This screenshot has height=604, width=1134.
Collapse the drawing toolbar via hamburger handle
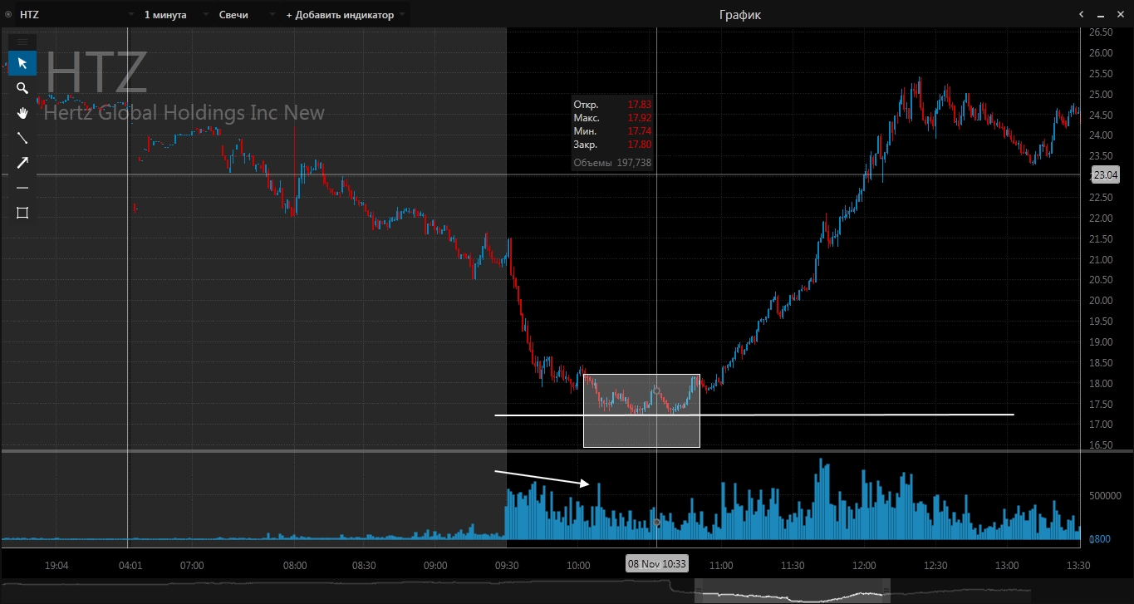tap(22, 41)
